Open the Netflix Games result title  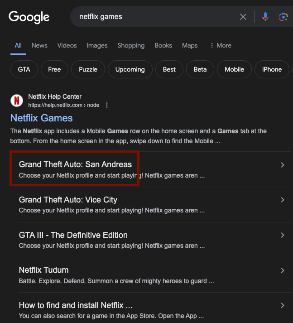tap(41, 118)
